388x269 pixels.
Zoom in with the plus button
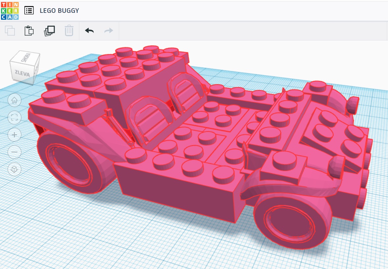point(14,135)
